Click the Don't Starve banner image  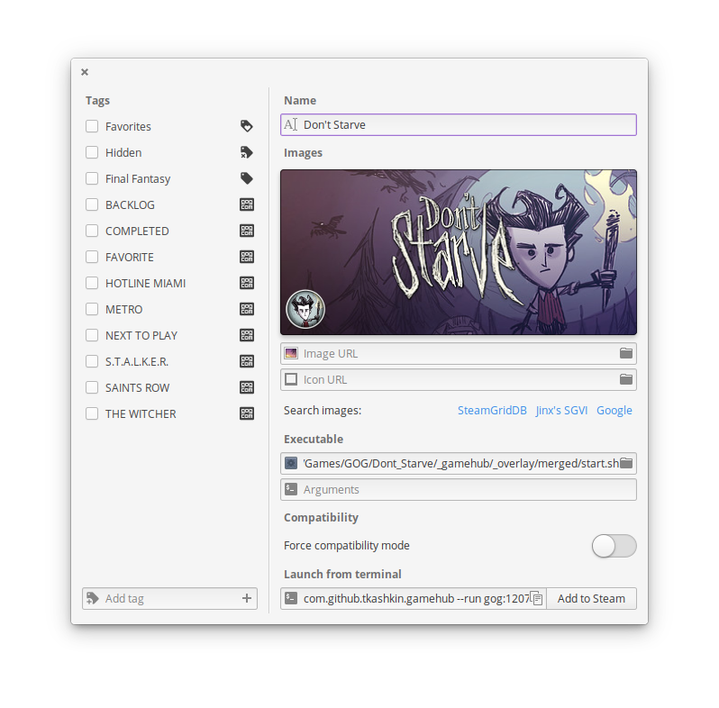coord(459,252)
